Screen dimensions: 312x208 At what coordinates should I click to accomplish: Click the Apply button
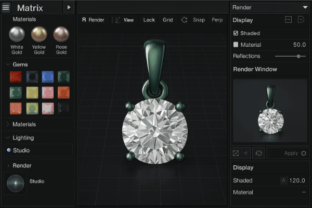(x=288, y=153)
